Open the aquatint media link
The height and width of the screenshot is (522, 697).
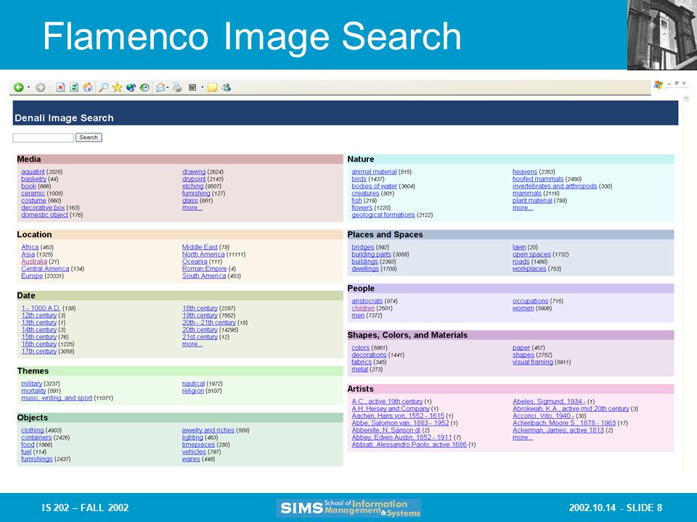(x=33, y=172)
